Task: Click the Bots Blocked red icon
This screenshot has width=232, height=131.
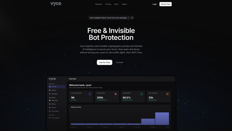Action: (x=116, y=94)
